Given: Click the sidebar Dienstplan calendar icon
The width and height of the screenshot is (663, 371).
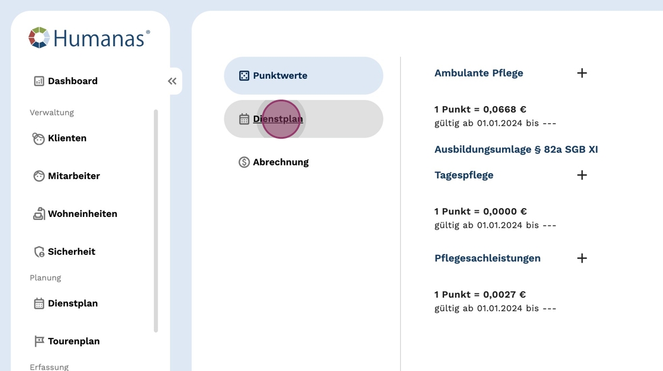Looking at the screenshot, I should 39,303.
